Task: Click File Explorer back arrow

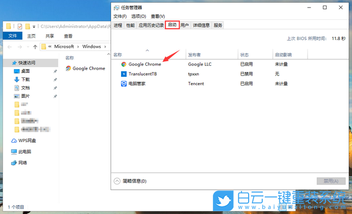Action: click(9, 47)
